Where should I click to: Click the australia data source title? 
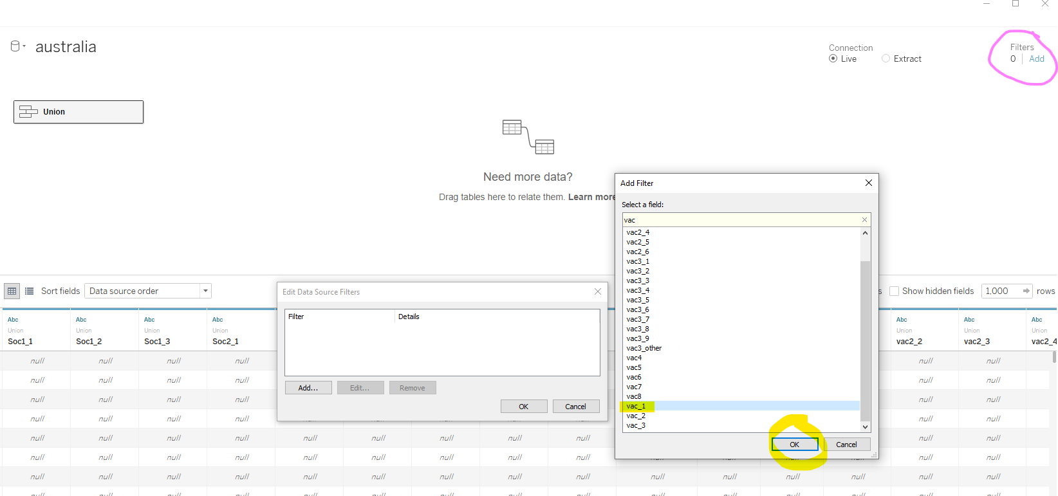[66, 47]
